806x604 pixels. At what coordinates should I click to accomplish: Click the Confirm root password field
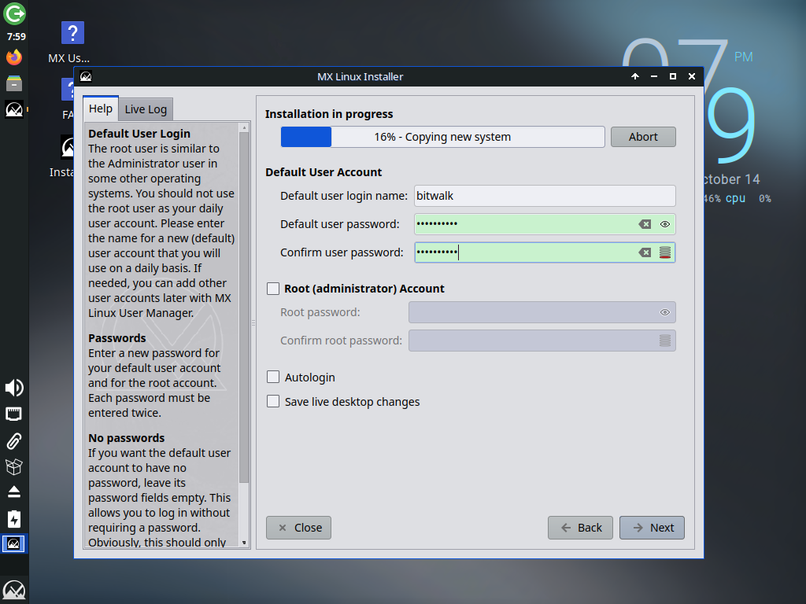click(542, 341)
